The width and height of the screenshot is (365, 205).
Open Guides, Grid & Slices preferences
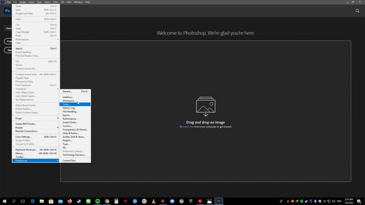[x=75, y=137]
